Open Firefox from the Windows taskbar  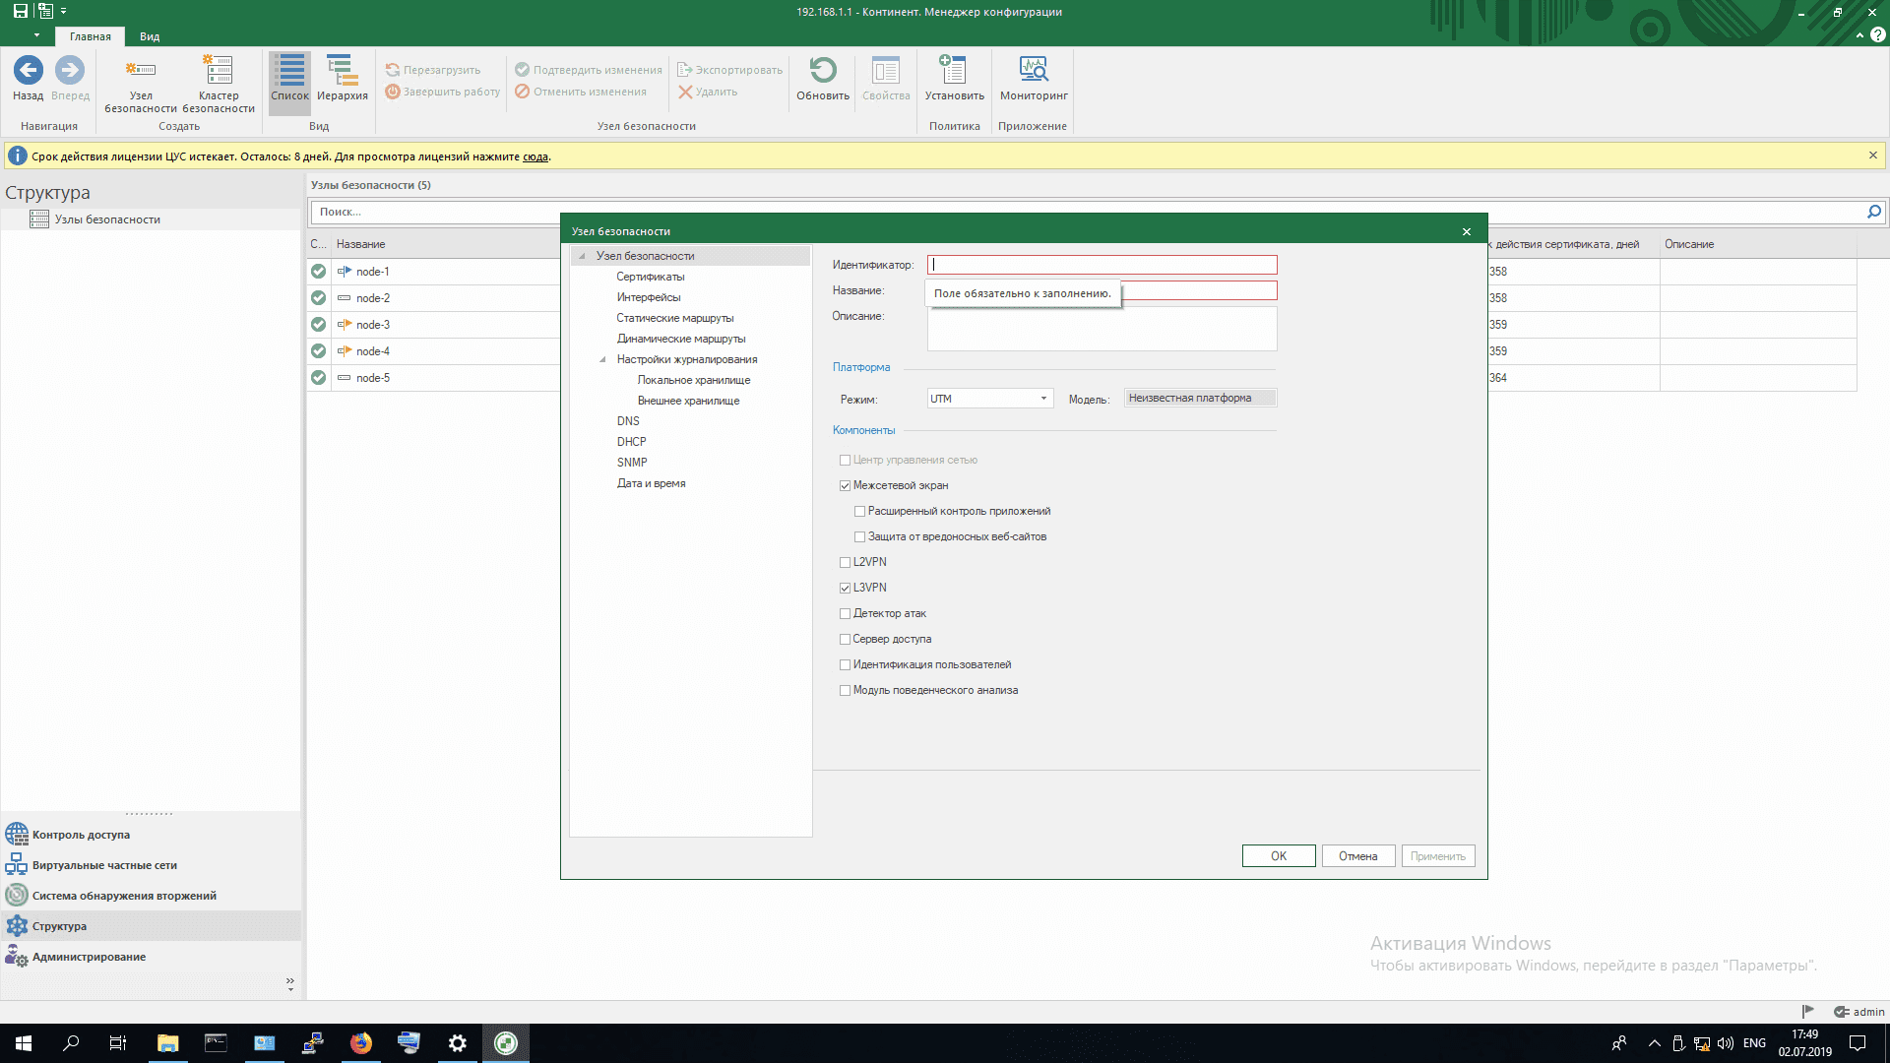pos(361,1043)
